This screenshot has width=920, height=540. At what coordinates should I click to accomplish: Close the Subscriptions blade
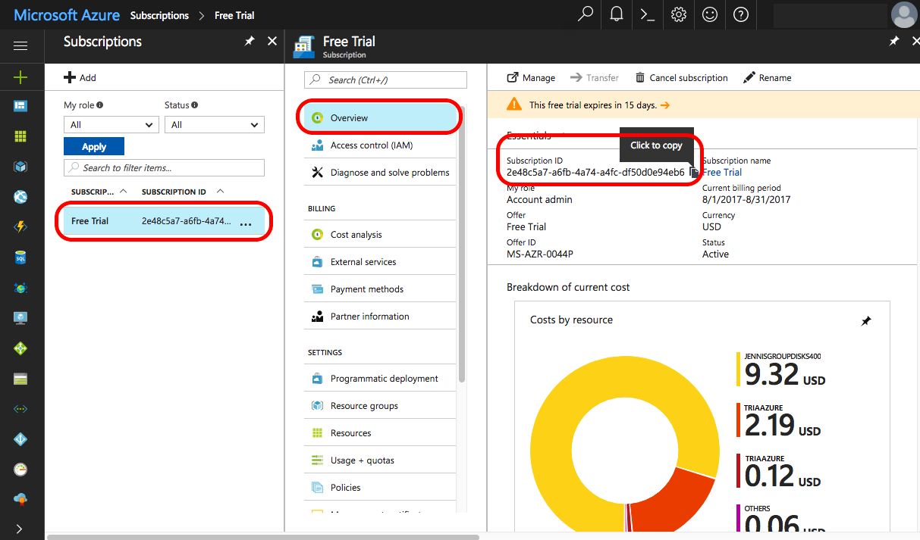click(272, 42)
